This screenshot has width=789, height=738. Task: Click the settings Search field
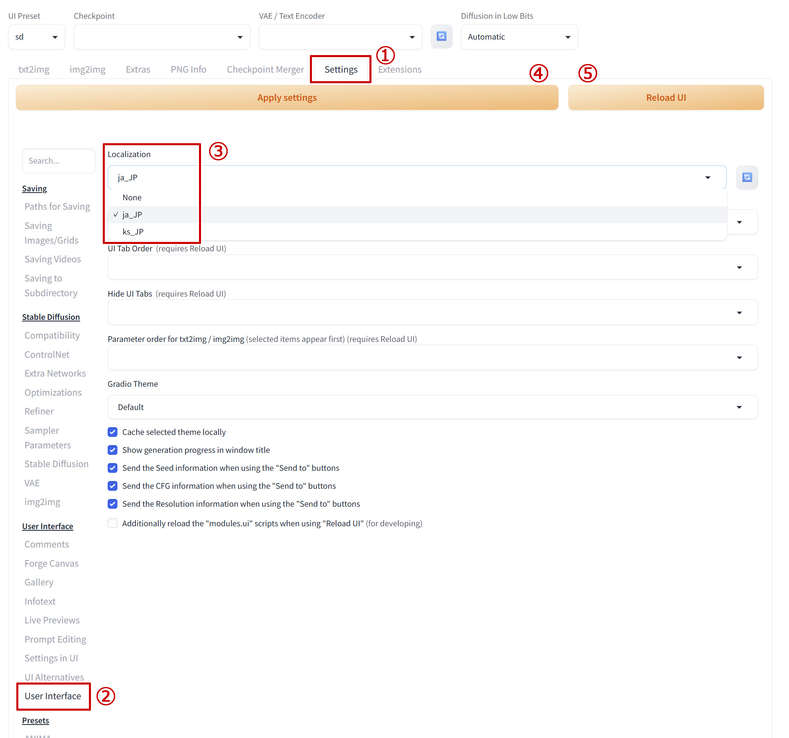tap(58, 161)
